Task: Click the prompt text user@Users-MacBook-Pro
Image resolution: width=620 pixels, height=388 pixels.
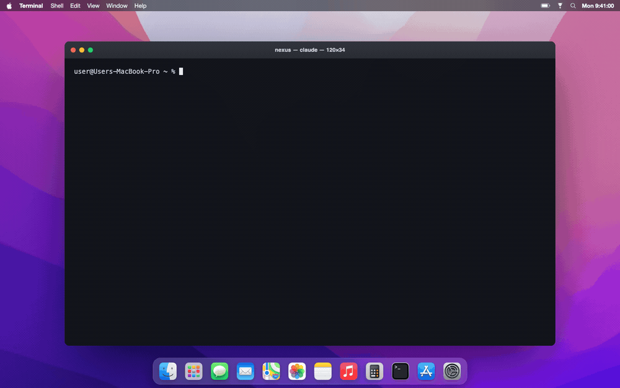Action: pos(117,71)
